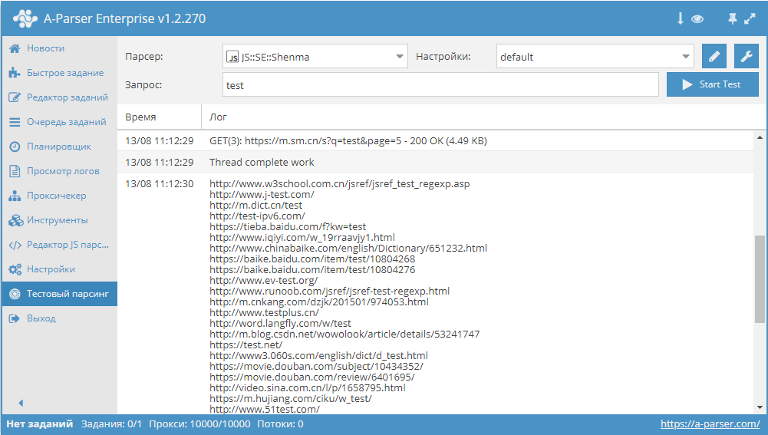
Task: Click the Start Test button
Action: tap(712, 84)
